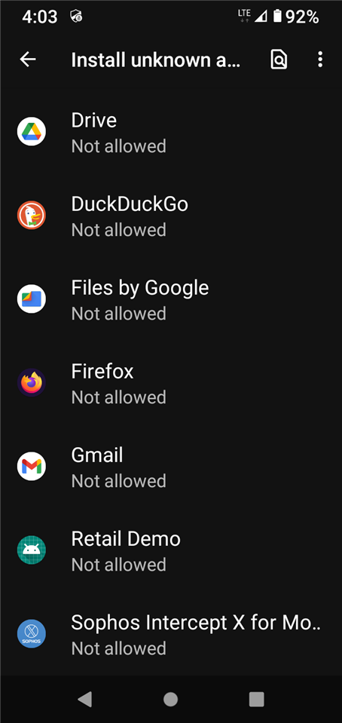
Task: Tap the Retail Demo android icon
Action: point(32,550)
